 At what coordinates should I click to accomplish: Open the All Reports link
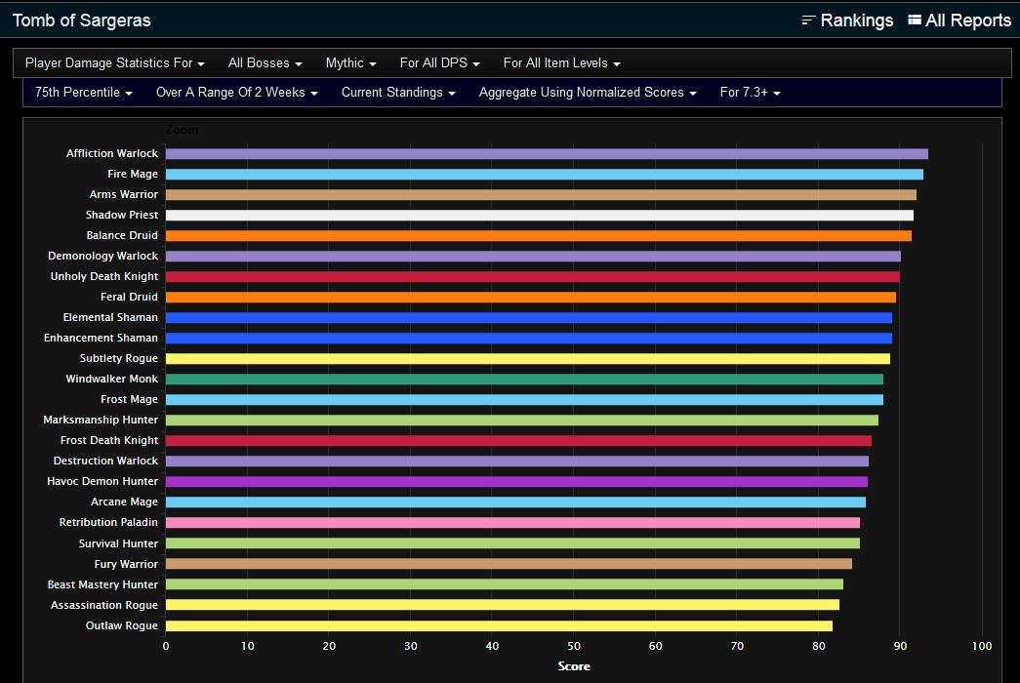[959, 20]
